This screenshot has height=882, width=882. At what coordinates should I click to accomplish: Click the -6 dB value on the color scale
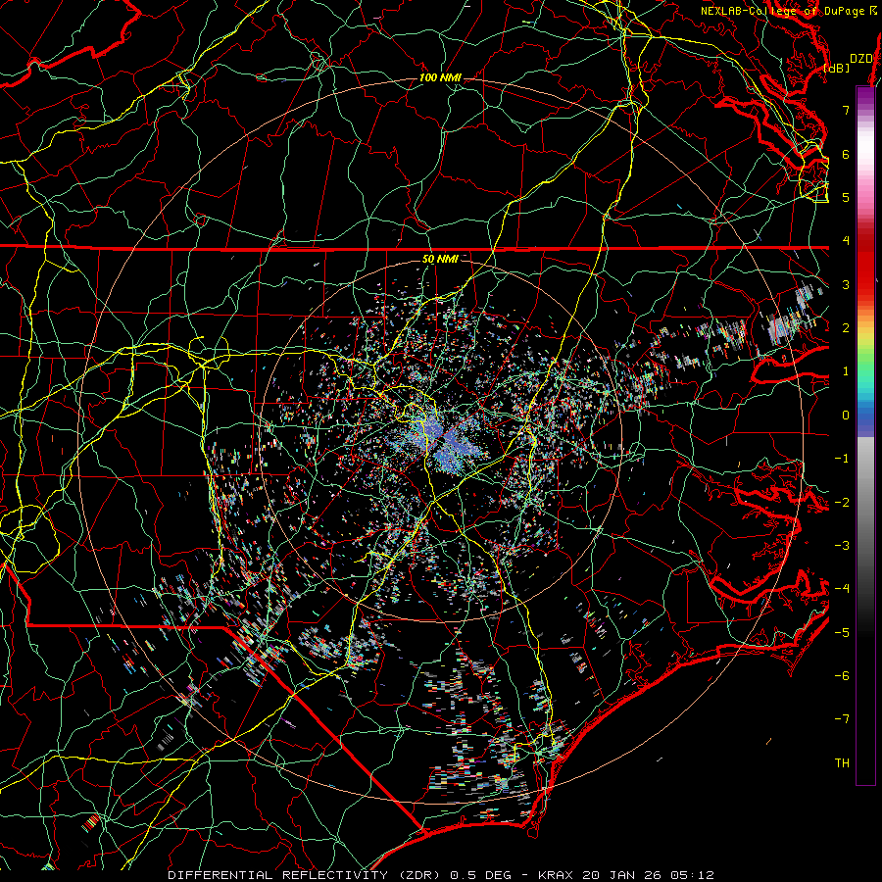842,676
